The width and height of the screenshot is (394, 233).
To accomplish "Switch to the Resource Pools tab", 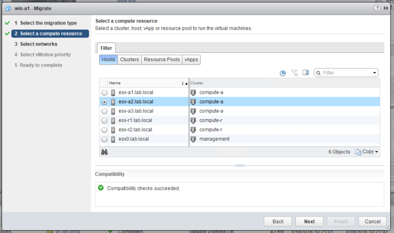I will (x=162, y=60).
